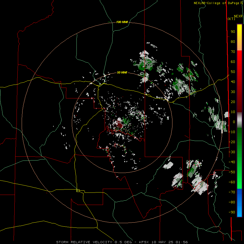This screenshot has height=244, width=244.
Task: Click the 01:56 timestamp text
Action: tap(182, 242)
